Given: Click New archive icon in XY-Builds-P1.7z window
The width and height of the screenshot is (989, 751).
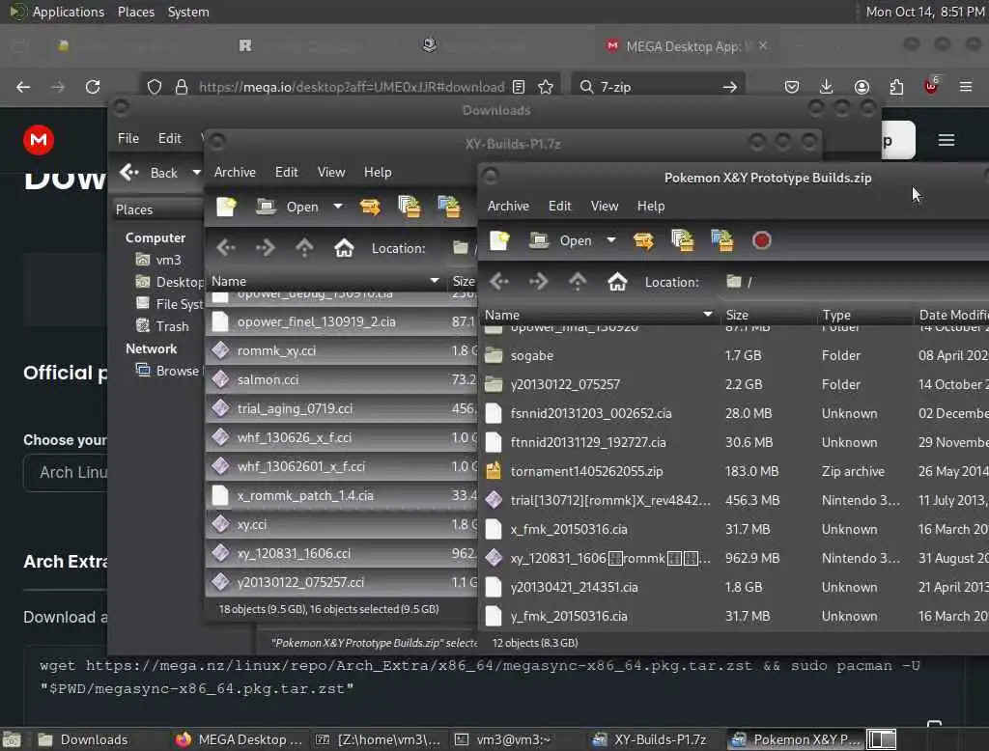Looking at the screenshot, I should [x=226, y=207].
